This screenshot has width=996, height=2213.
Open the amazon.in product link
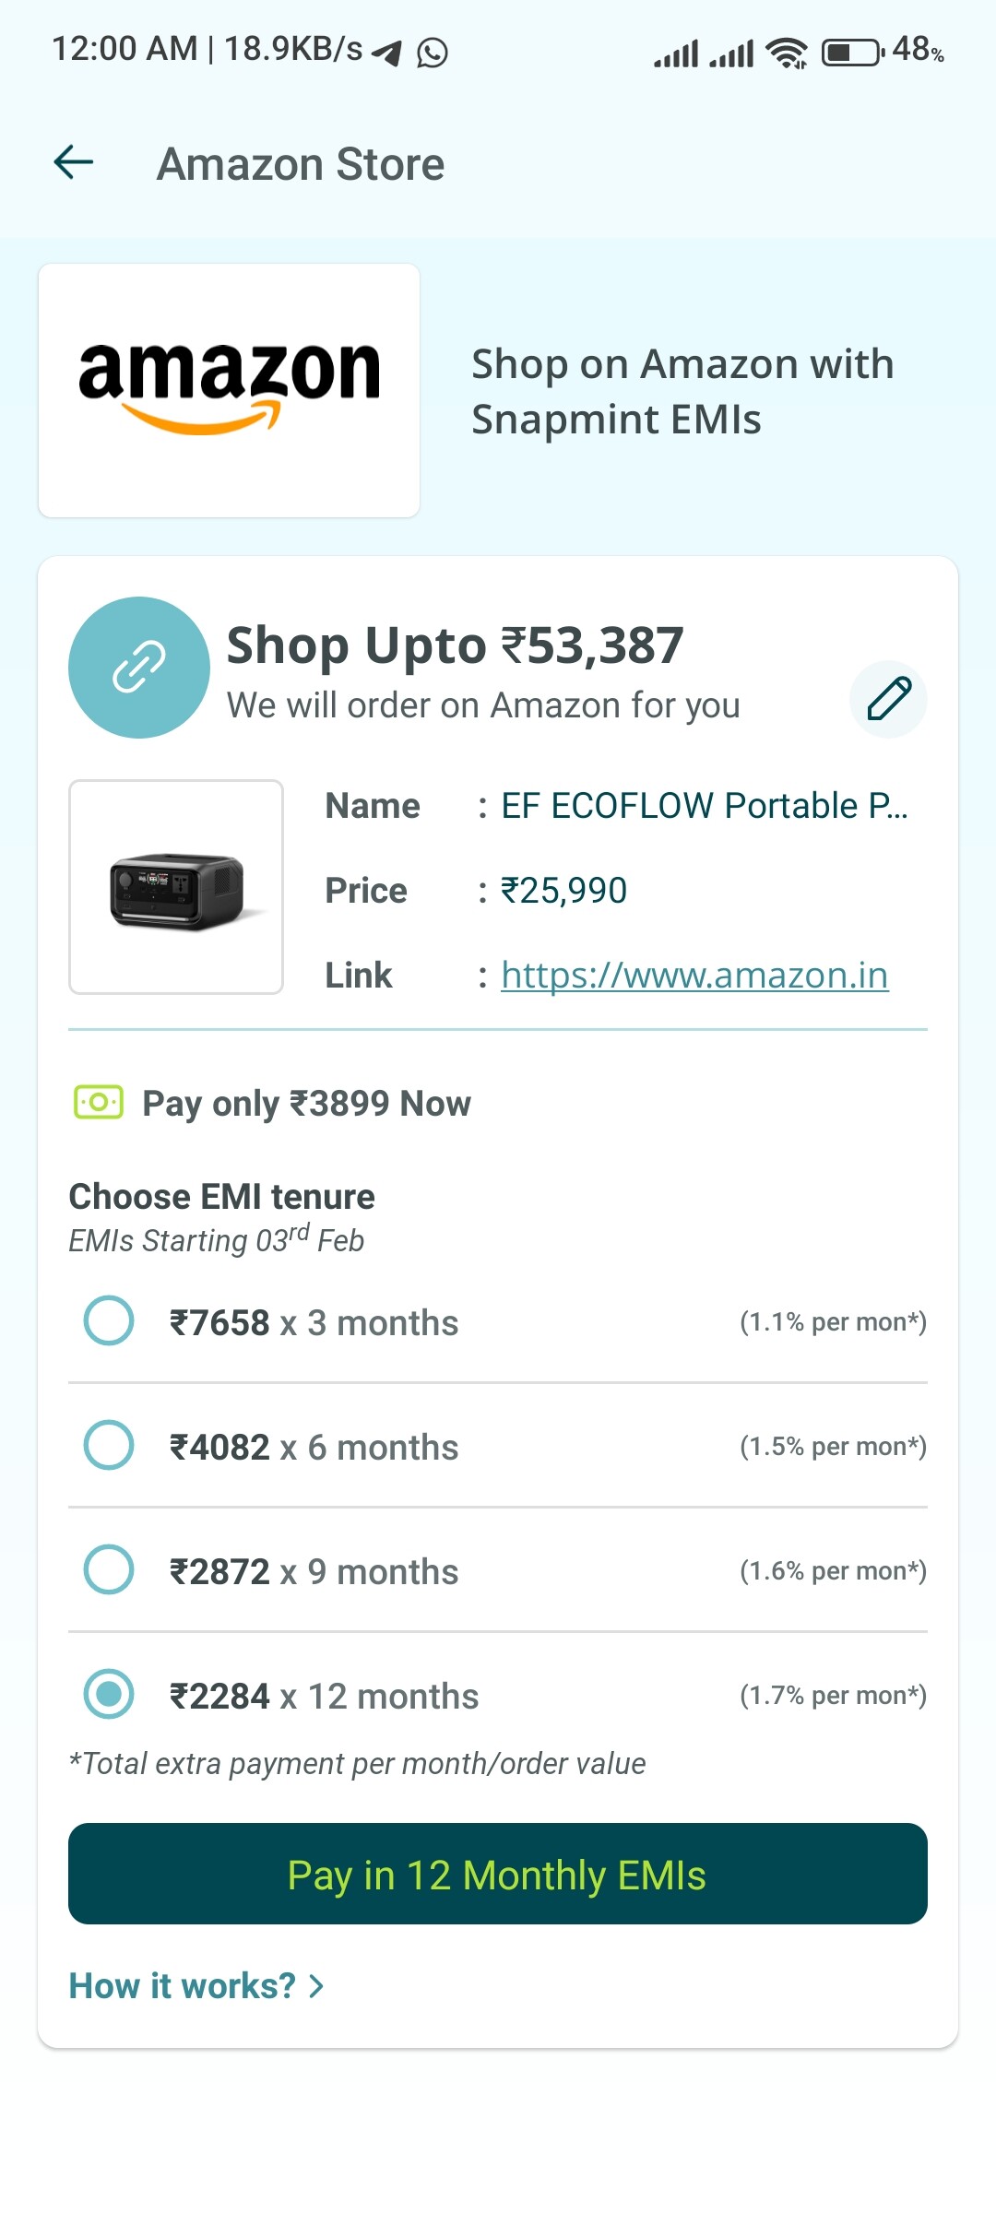pyautogui.click(x=694, y=975)
